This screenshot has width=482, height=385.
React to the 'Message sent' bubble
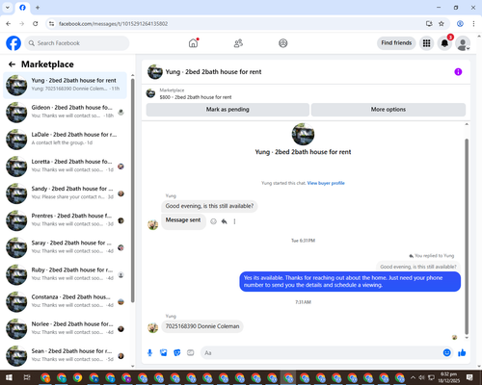[213, 221]
